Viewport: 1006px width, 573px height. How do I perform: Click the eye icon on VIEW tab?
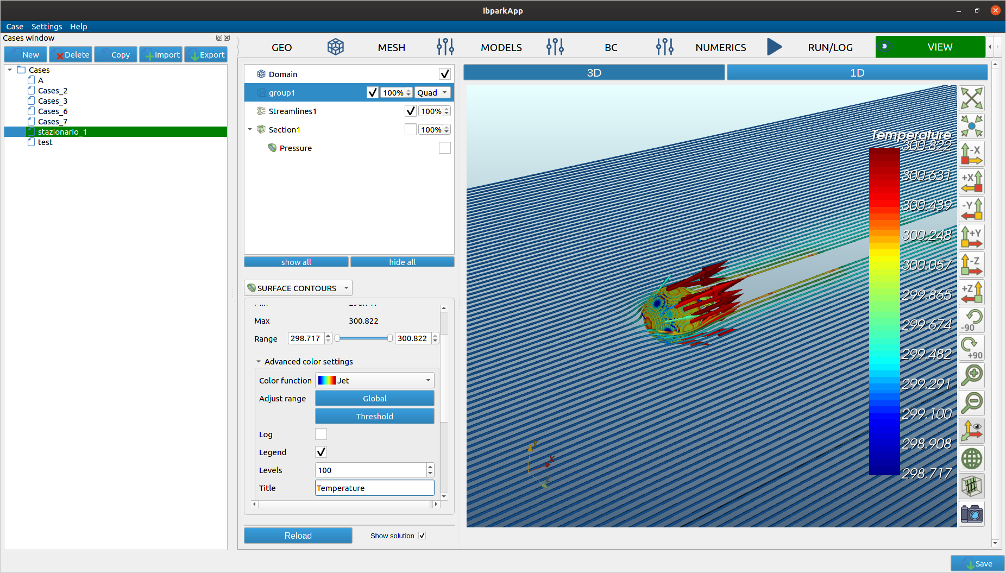[885, 47]
